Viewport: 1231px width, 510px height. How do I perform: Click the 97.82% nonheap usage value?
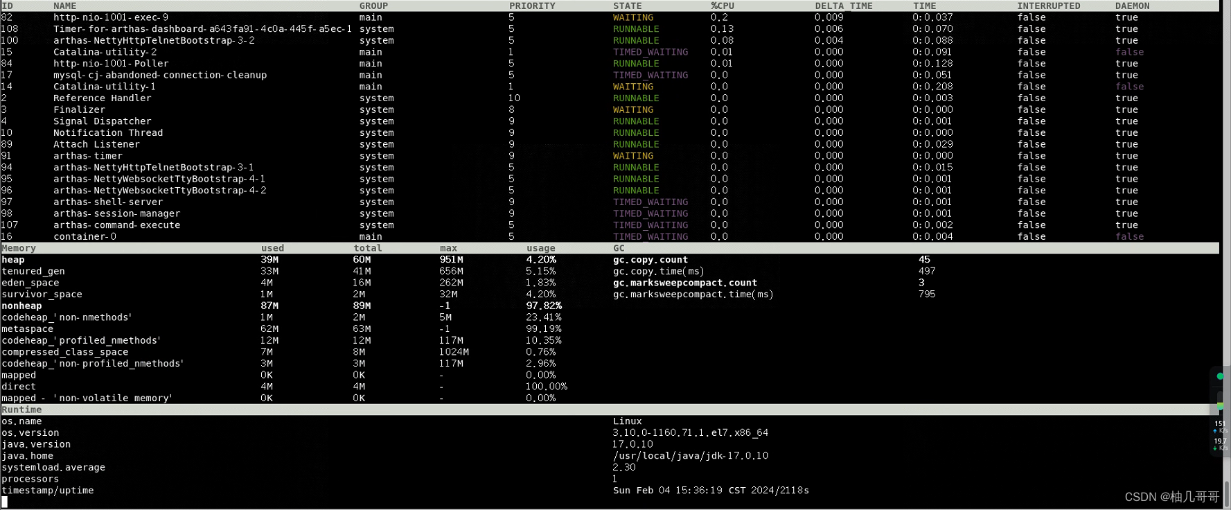tap(544, 306)
